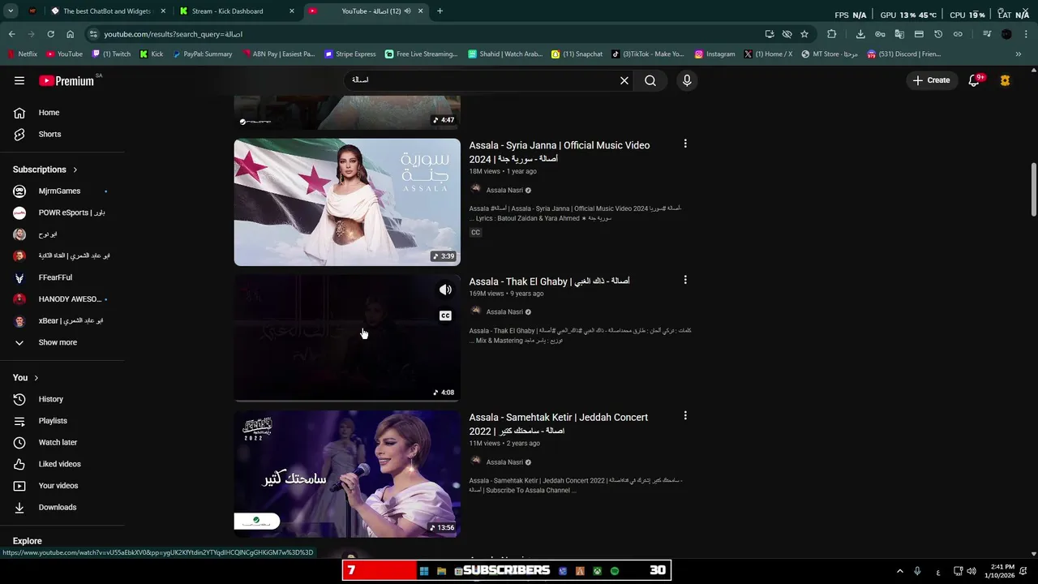Show more bookmarks with the chevron
Viewport: 1038px width, 584px height.
coord(1019,54)
